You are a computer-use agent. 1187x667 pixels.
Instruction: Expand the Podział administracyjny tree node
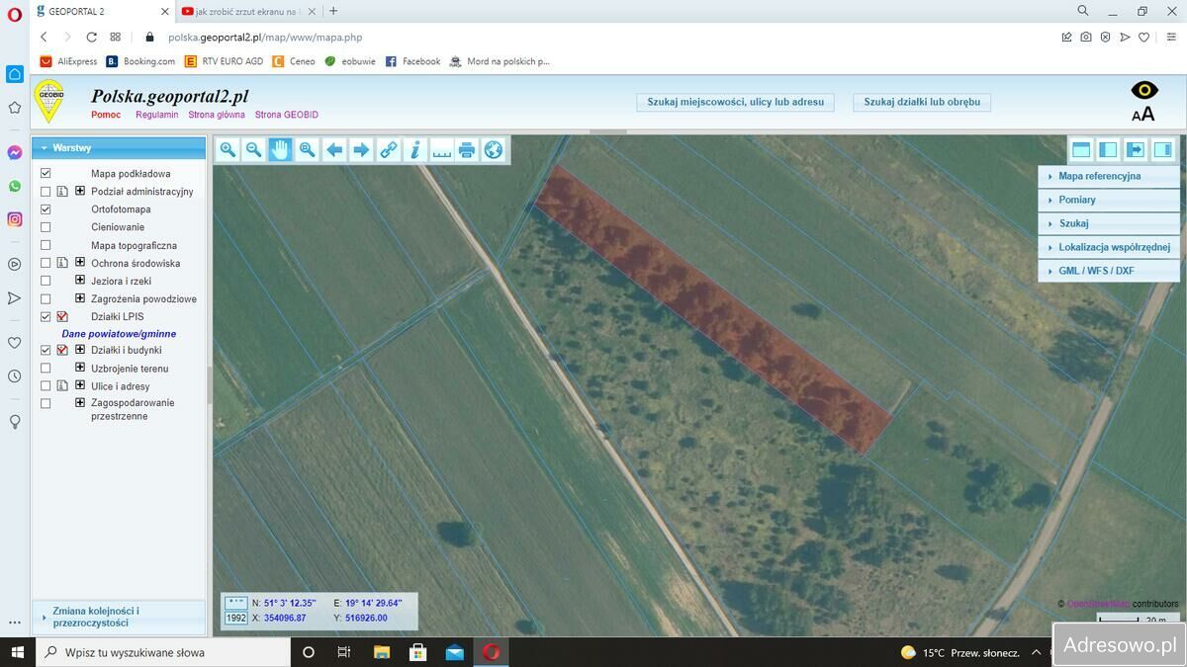pyautogui.click(x=80, y=192)
